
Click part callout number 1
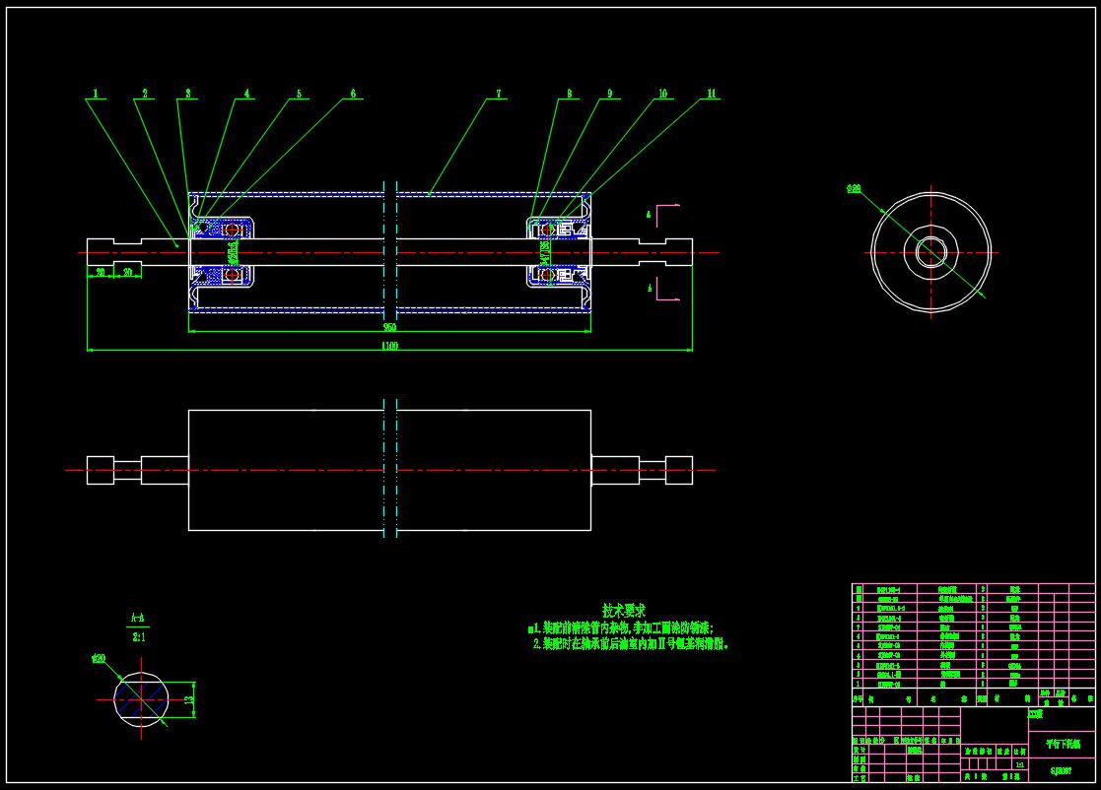point(95,95)
